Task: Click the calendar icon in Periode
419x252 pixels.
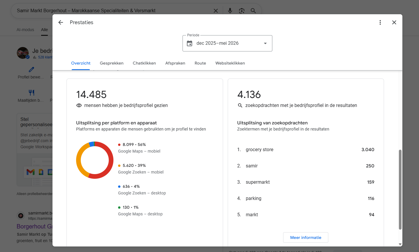Action: (190, 43)
